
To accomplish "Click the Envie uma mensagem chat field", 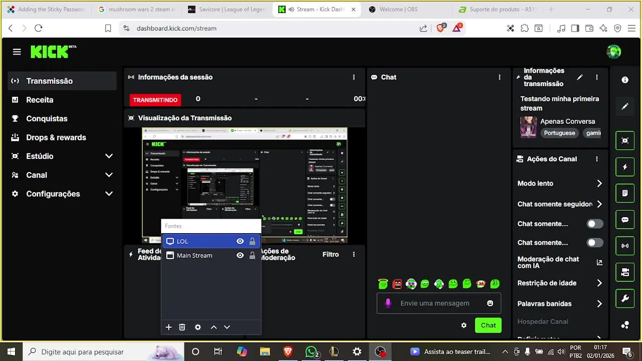I will click(438, 303).
